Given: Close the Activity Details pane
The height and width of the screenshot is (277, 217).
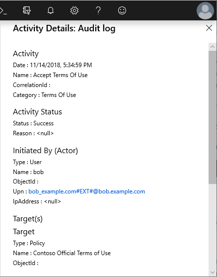Looking at the screenshot, I should point(209,28).
